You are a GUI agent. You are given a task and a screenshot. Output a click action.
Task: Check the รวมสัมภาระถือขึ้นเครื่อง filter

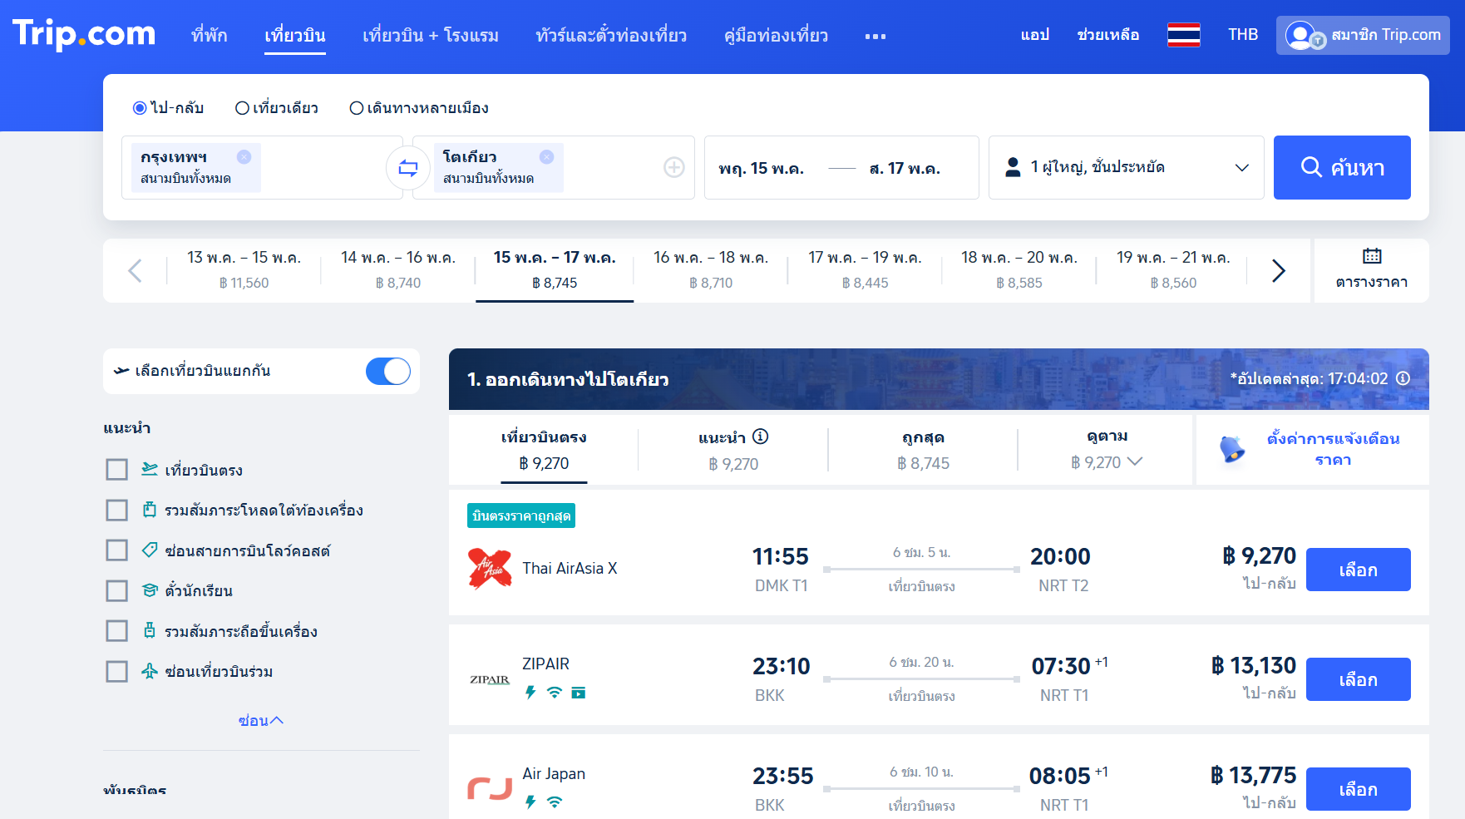click(116, 631)
